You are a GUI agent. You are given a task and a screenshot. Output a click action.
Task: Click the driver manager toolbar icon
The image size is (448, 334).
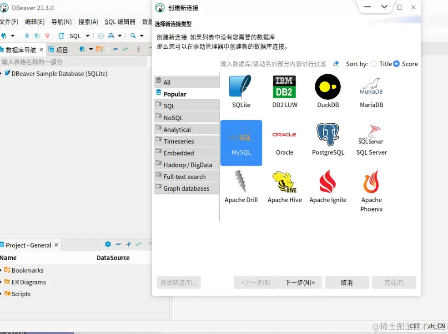pos(111,36)
